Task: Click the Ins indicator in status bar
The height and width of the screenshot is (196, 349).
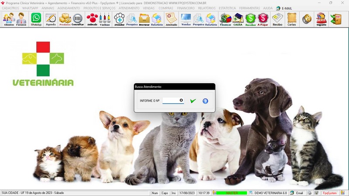Action: pos(174,193)
